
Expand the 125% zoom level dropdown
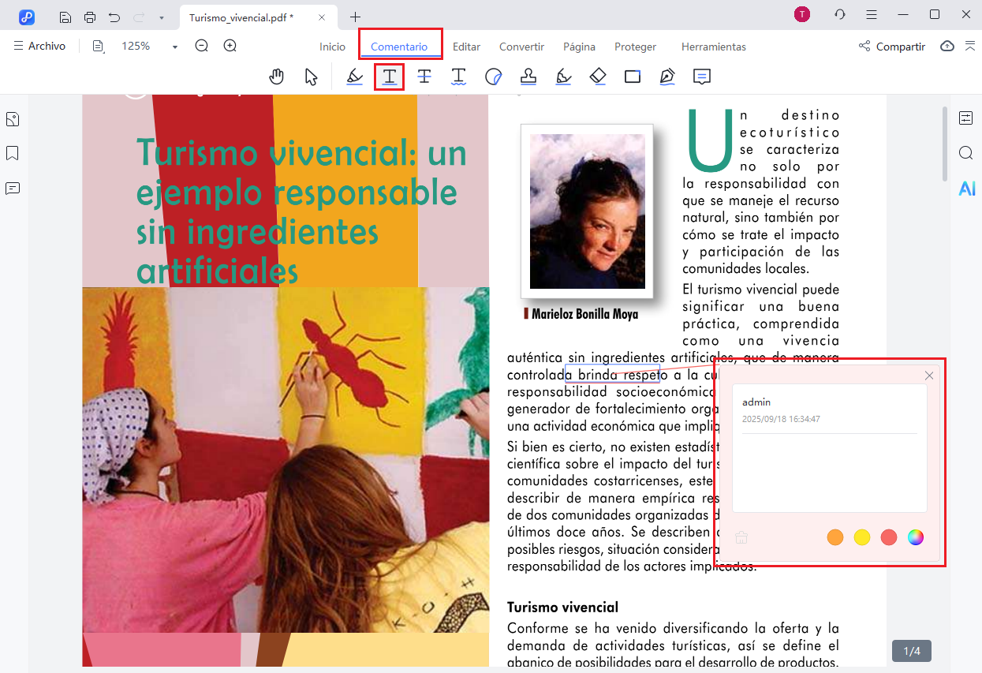pyautogui.click(x=175, y=47)
